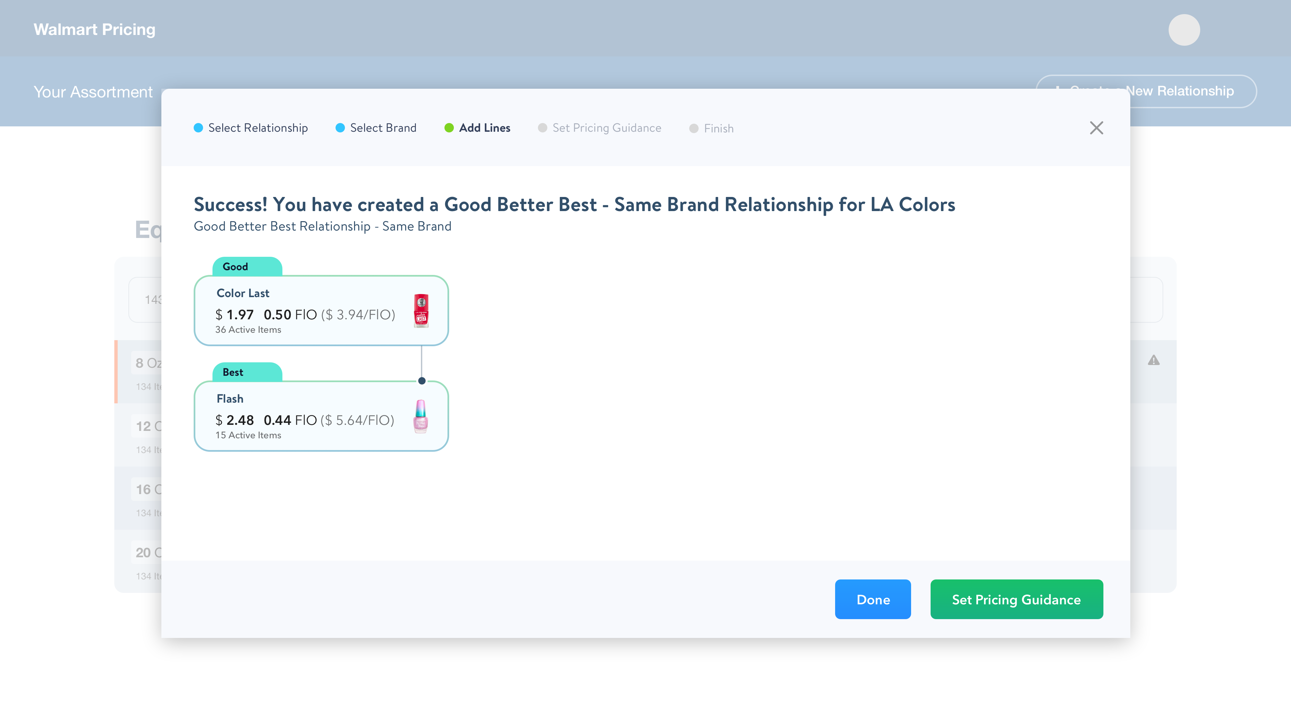Go to the Select Relationship step
The width and height of the screenshot is (1291, 726).
click(x=250, y=128)
